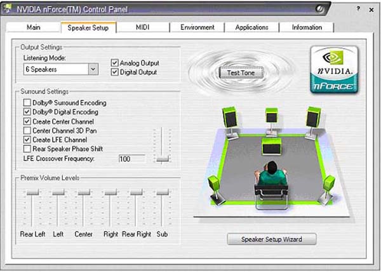Screen dimensions: 381x272
Task: Click the 'Listening Mode:' label
Action: coord(44,58)
